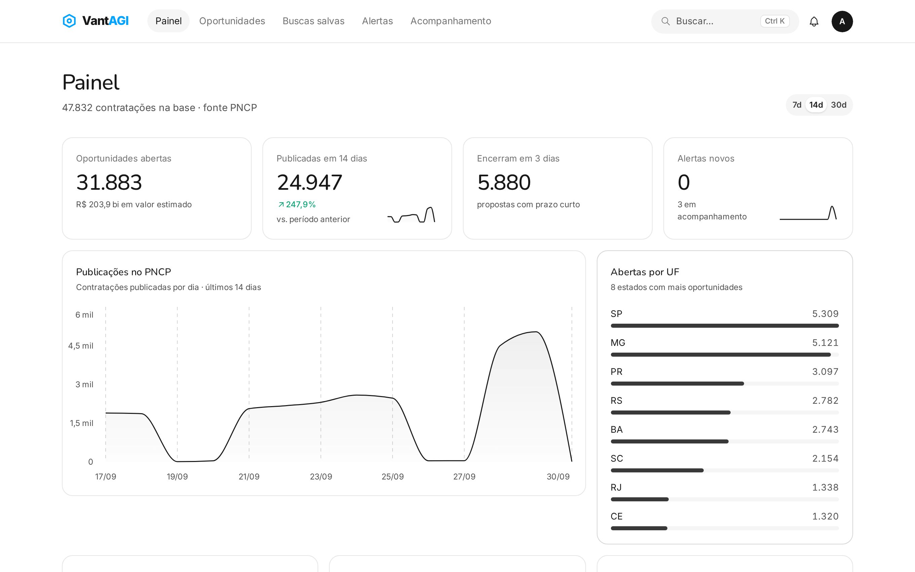Select the 7d period option

click(x=797, y=105)
